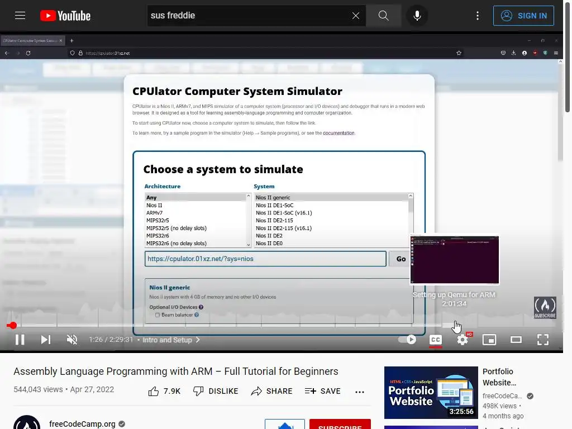
Task: Click 'freeCodeCa...' channel under recommended video
Action: 502,396
